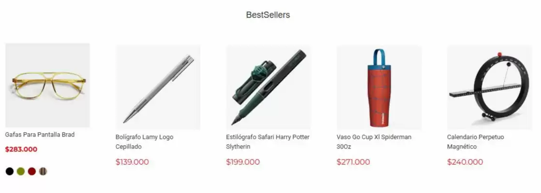
Task: Click the $240.000 price
Action: pyautogui.click(x=465, y=162)
